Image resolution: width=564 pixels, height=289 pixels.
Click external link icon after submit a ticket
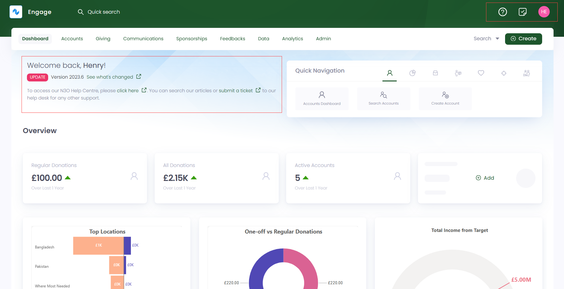[258, 90]
